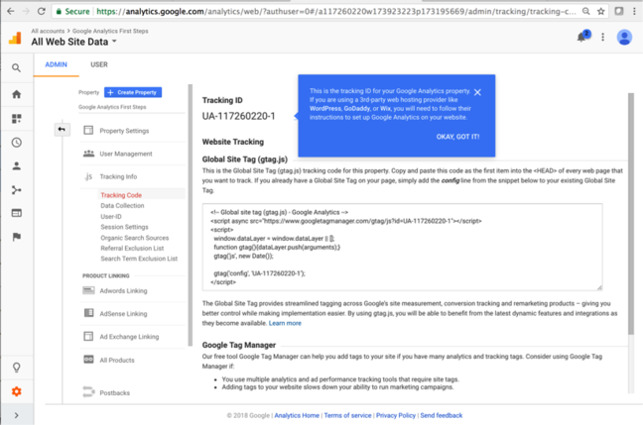
Task: Open the Admin gear icon
Action: click(x=16, y=392)
